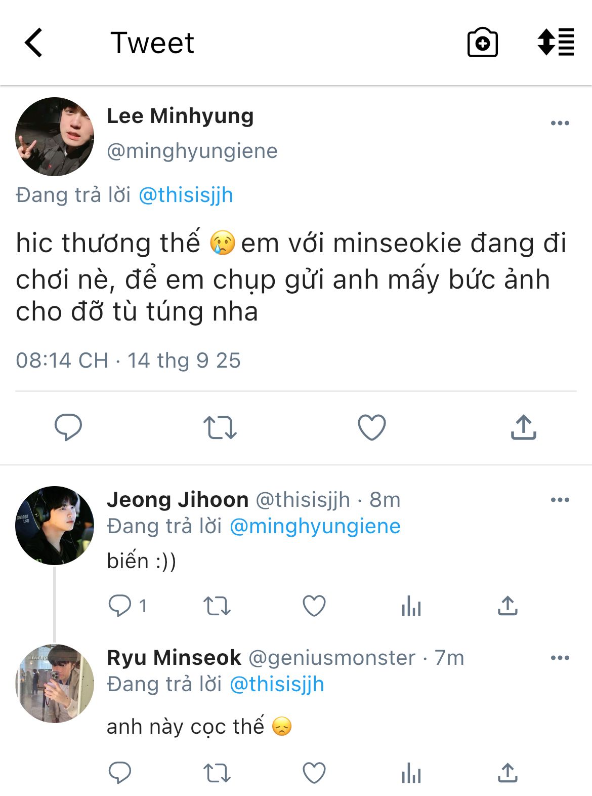Image resolution: width=592 pixels, height=796 pixels.
Task: Retweet Ryu Minseok's reply
Action: pyautogui.click(x=217, y=773)
